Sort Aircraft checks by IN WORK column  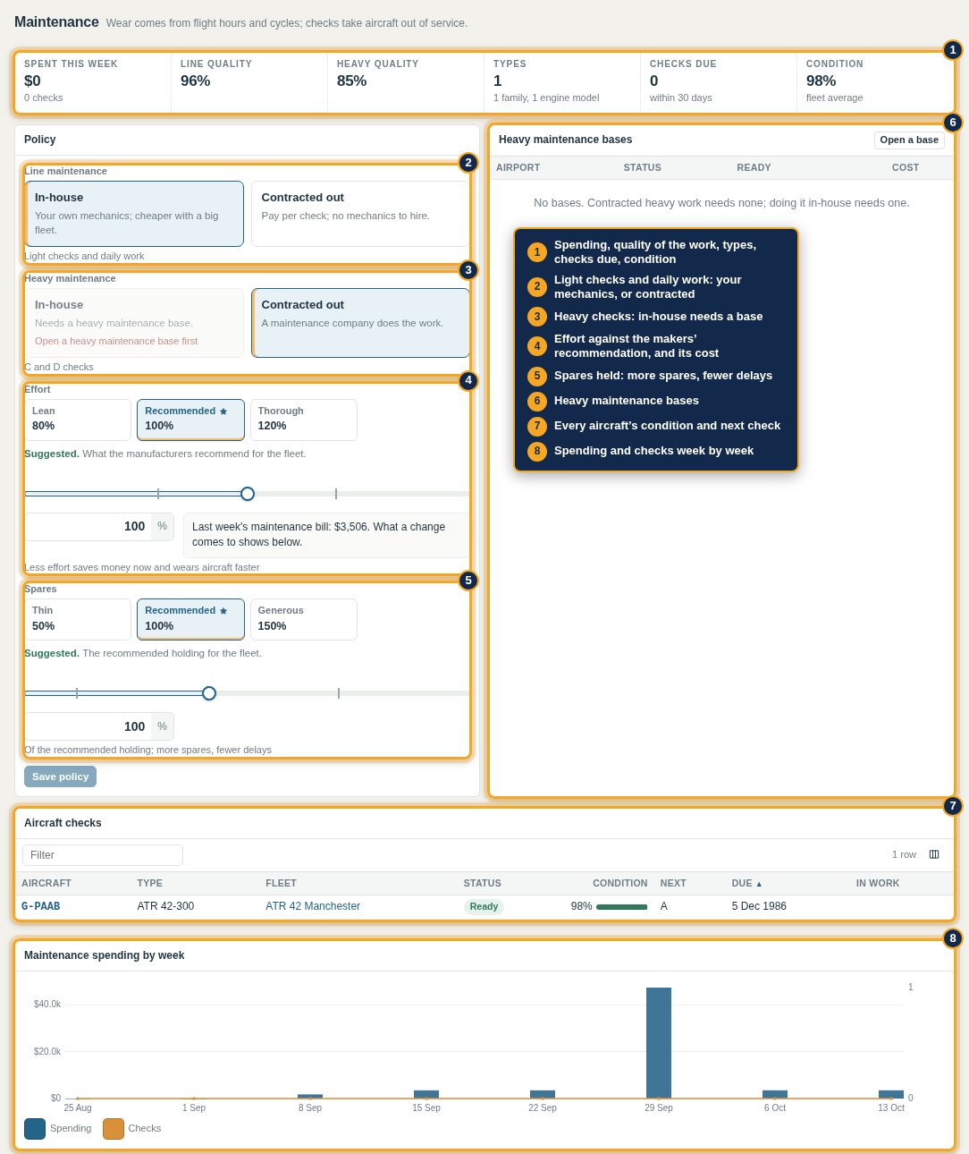point(878,884)
